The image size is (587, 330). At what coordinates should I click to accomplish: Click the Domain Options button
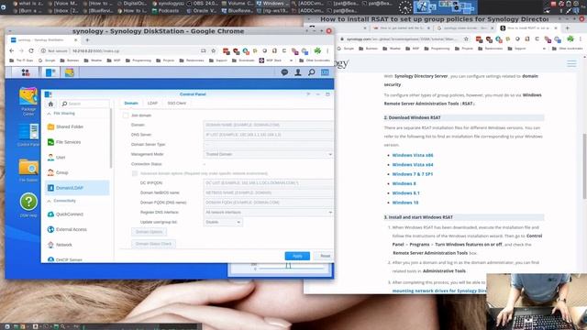click(x=149, y=232)
